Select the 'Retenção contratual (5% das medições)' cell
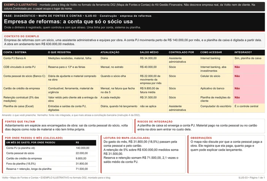267x181 pixels. 24,99
